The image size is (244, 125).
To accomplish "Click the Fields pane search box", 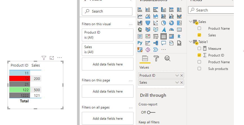I will [211, 10].
